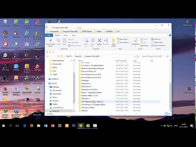
Task: Toggle item checkbox in quick access toolbar
Action: 47,52
